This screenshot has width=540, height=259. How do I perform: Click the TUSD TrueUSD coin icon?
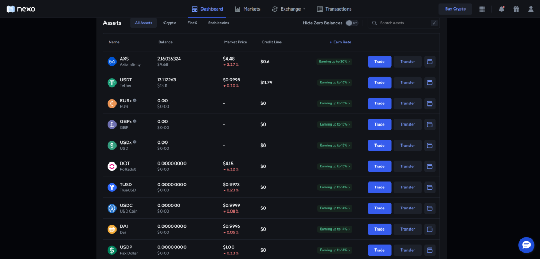pyautogui.click(x=112, y=187)
